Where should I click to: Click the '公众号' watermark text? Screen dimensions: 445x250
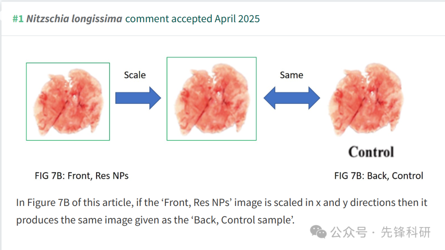coord(349,232)
